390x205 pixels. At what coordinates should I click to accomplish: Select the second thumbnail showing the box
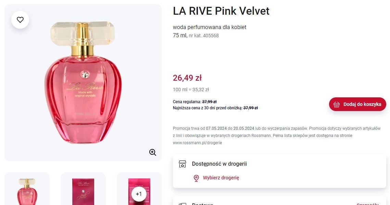[x=83, y=190]
